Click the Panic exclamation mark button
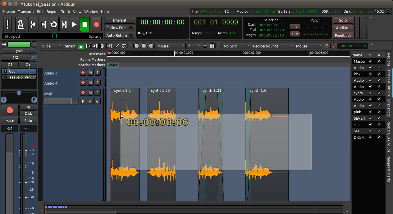 pos(7,24)
